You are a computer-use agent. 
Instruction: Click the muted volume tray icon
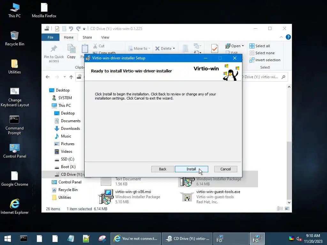(x=299, y=239)
